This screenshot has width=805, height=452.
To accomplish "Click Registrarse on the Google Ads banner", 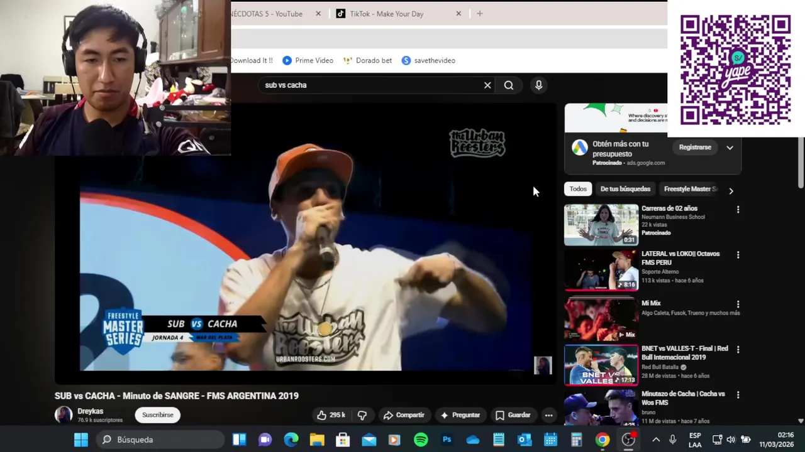I will coord(695,148).
